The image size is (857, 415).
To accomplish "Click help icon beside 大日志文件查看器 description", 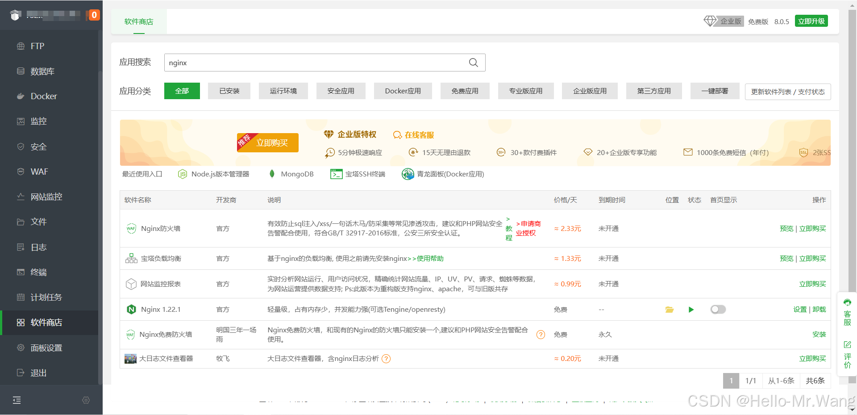I will [386, 359].
